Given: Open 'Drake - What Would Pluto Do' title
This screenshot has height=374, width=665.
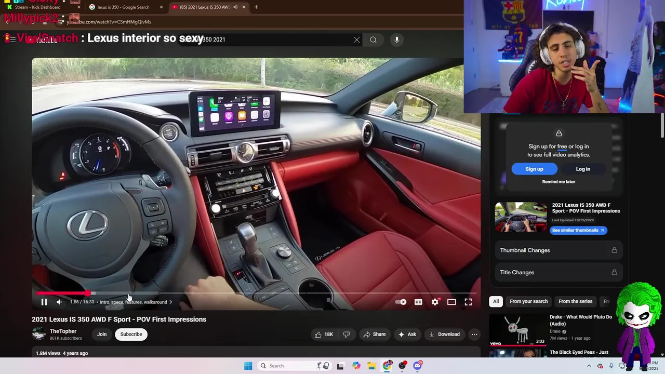Looking at the screenshot, I should click(x=581, y=320).
